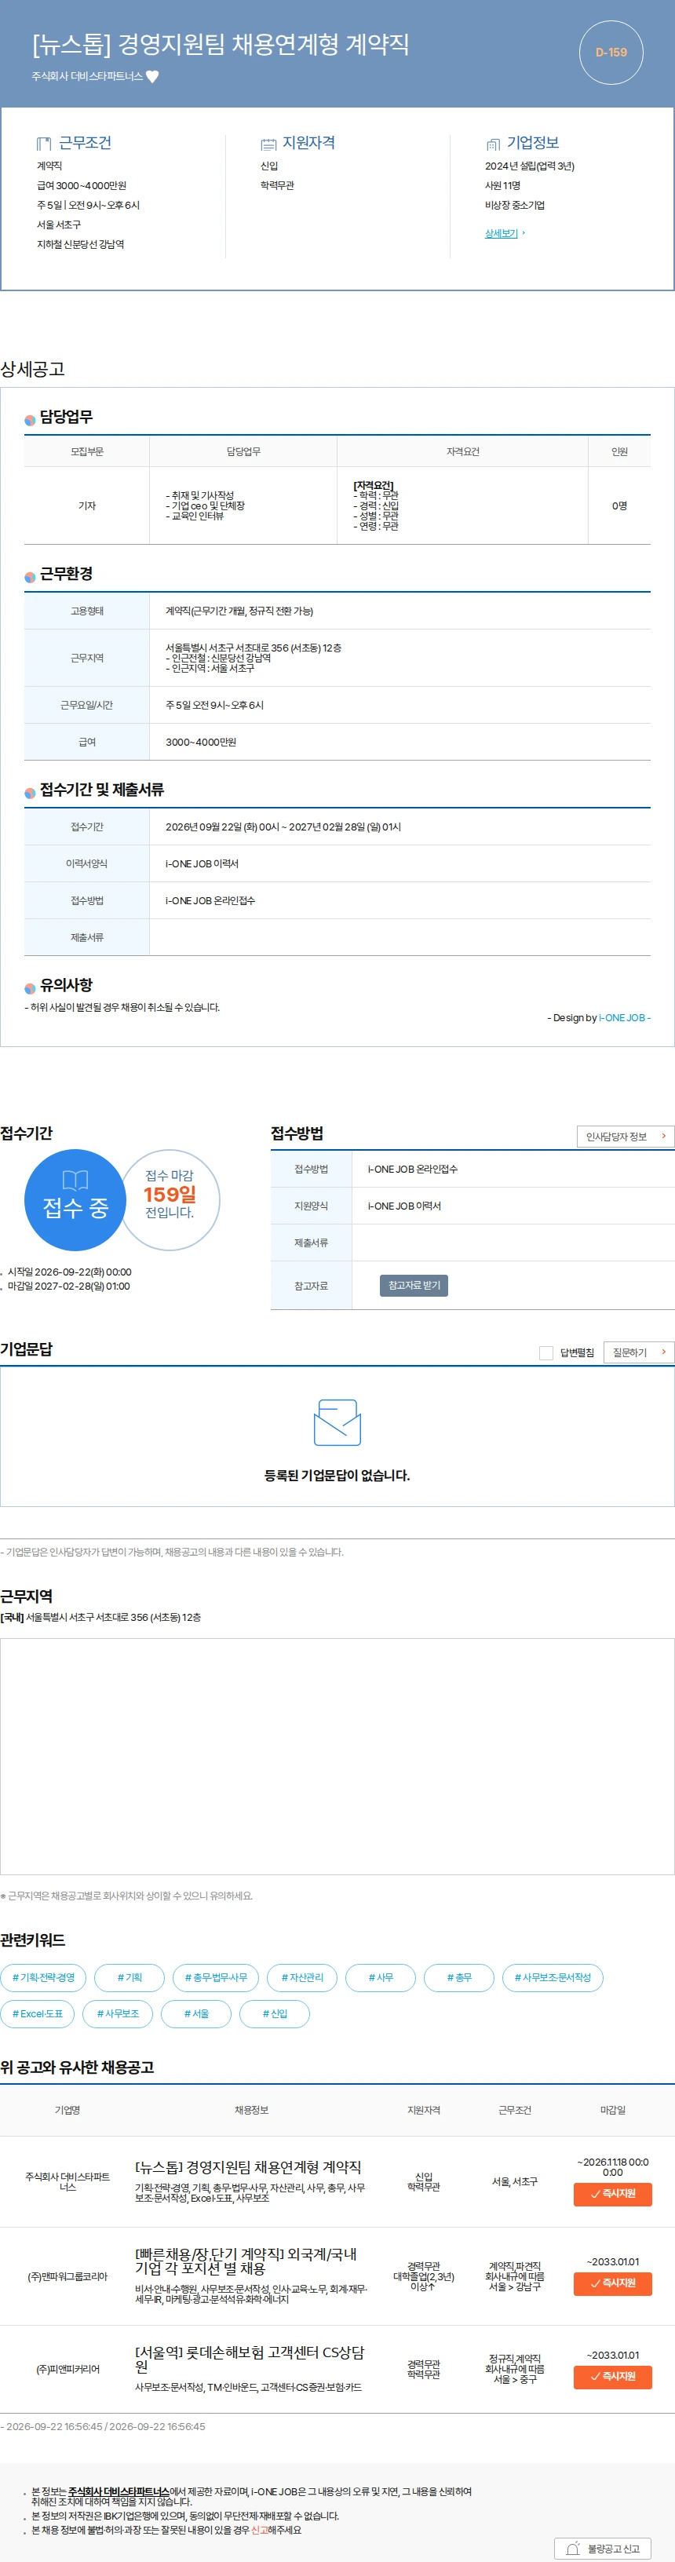
Task: Select the #Excel·도표 keyword tag
Action: (x=38, y=2013)
